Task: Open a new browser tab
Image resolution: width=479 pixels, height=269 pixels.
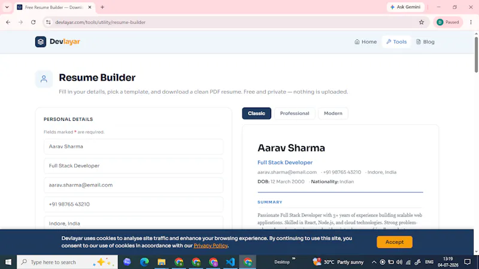Action: coord(102,7)
